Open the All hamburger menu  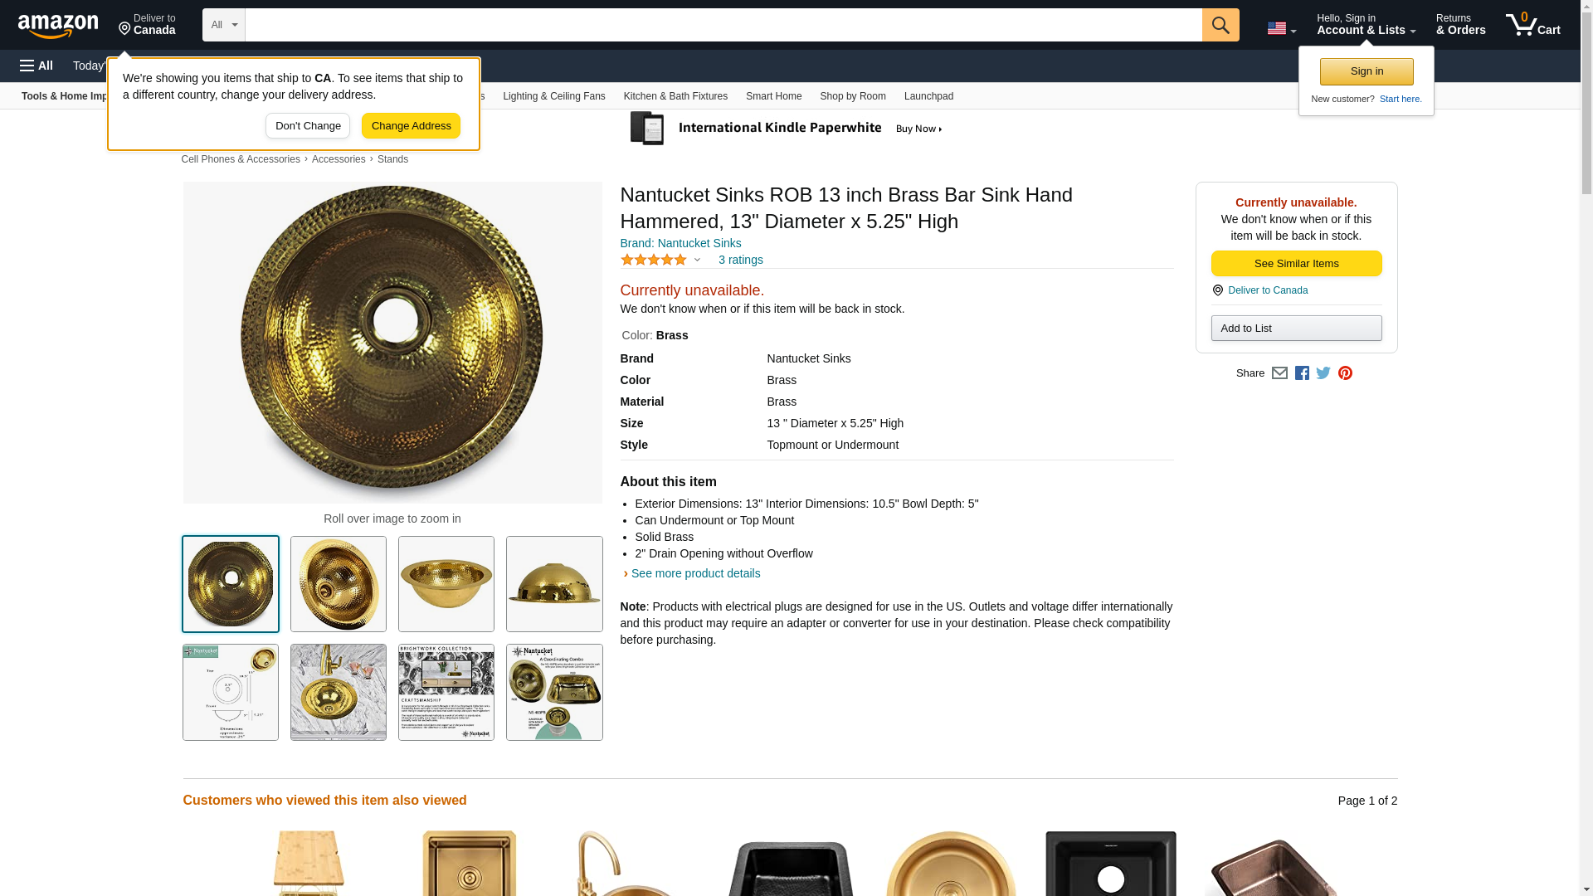(x=37, y=66)
